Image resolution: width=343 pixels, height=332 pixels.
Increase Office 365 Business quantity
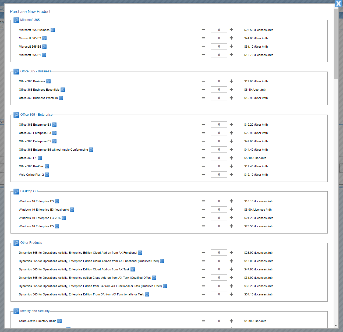231,81
